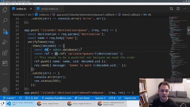Switch to Commits StephenFluin/turnip Chrome window

tap(112, 104)
